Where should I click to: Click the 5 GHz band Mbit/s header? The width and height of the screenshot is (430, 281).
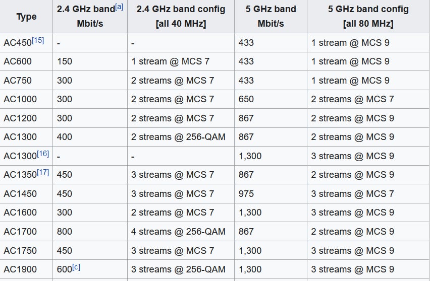(271, 17)
